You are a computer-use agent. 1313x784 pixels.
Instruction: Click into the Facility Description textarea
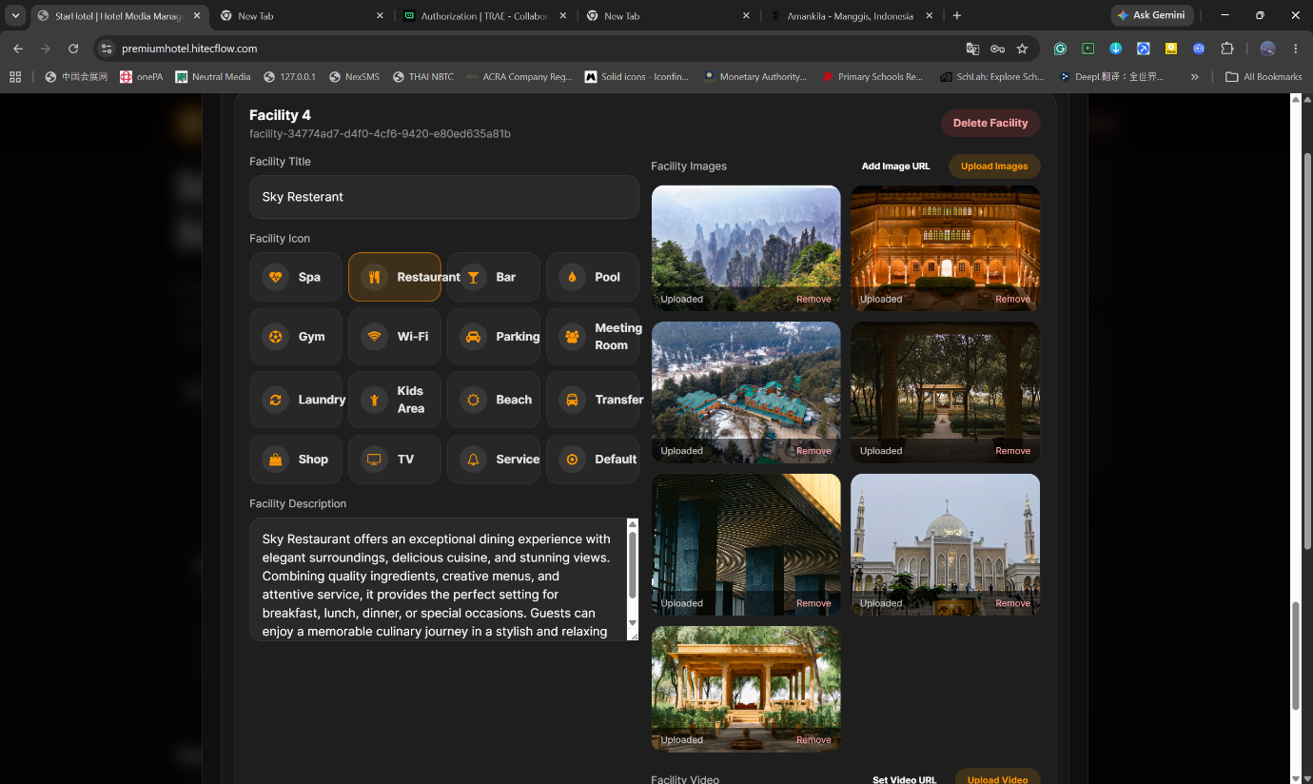click(x=438, y=579)
